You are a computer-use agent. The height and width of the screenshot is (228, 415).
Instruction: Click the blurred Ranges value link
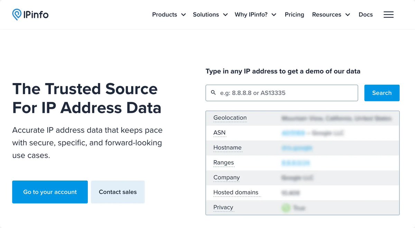296,163
